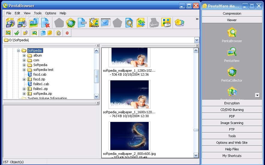Expand the com folder
The height and width of the screenshot is (165, 265).
pos(24,60)
